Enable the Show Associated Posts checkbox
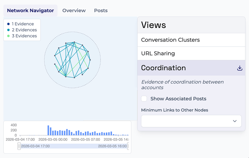 144,99
